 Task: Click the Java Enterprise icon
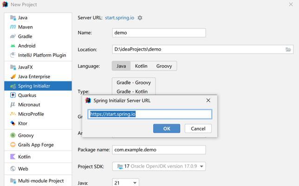pos(13,76)
